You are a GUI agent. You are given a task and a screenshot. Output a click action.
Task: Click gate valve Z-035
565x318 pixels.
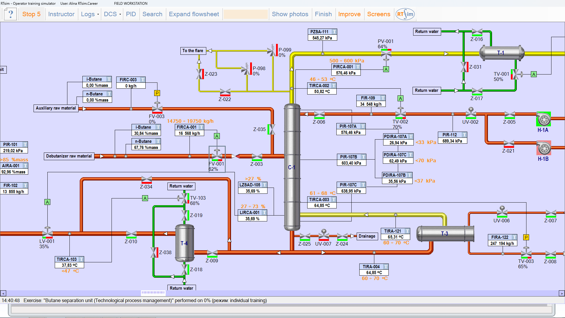pyautogui.click(x=271, y=129)
